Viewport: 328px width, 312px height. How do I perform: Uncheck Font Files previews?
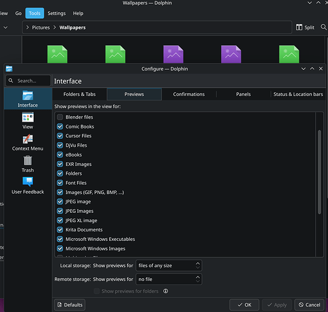60,183
